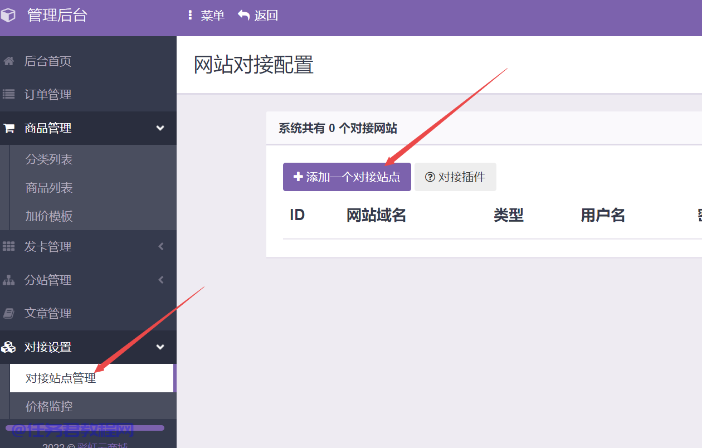Click the home icon next to 后台首页

pyautogui.click(x=8, y=61)
